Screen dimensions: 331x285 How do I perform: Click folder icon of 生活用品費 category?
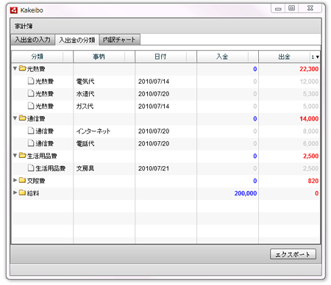[x=23, y=155]
